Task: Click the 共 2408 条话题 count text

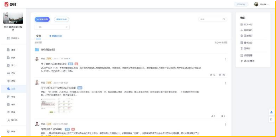Action: click(221, 43)
